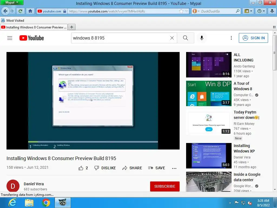
Task: Open the downloads arrow button
Action: point(272,11)
